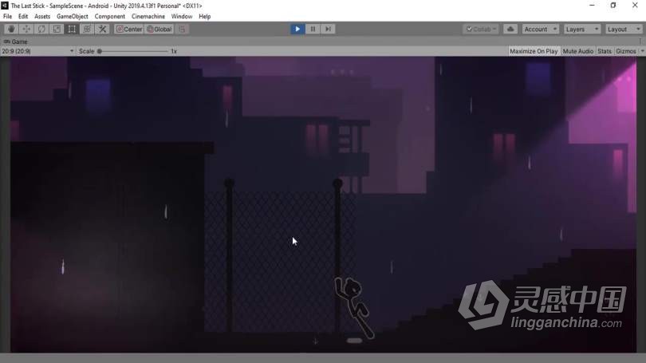Open the Edit menu

(23, 17)
